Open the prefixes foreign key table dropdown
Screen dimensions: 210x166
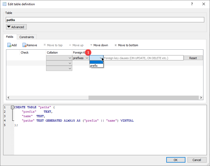81,58
